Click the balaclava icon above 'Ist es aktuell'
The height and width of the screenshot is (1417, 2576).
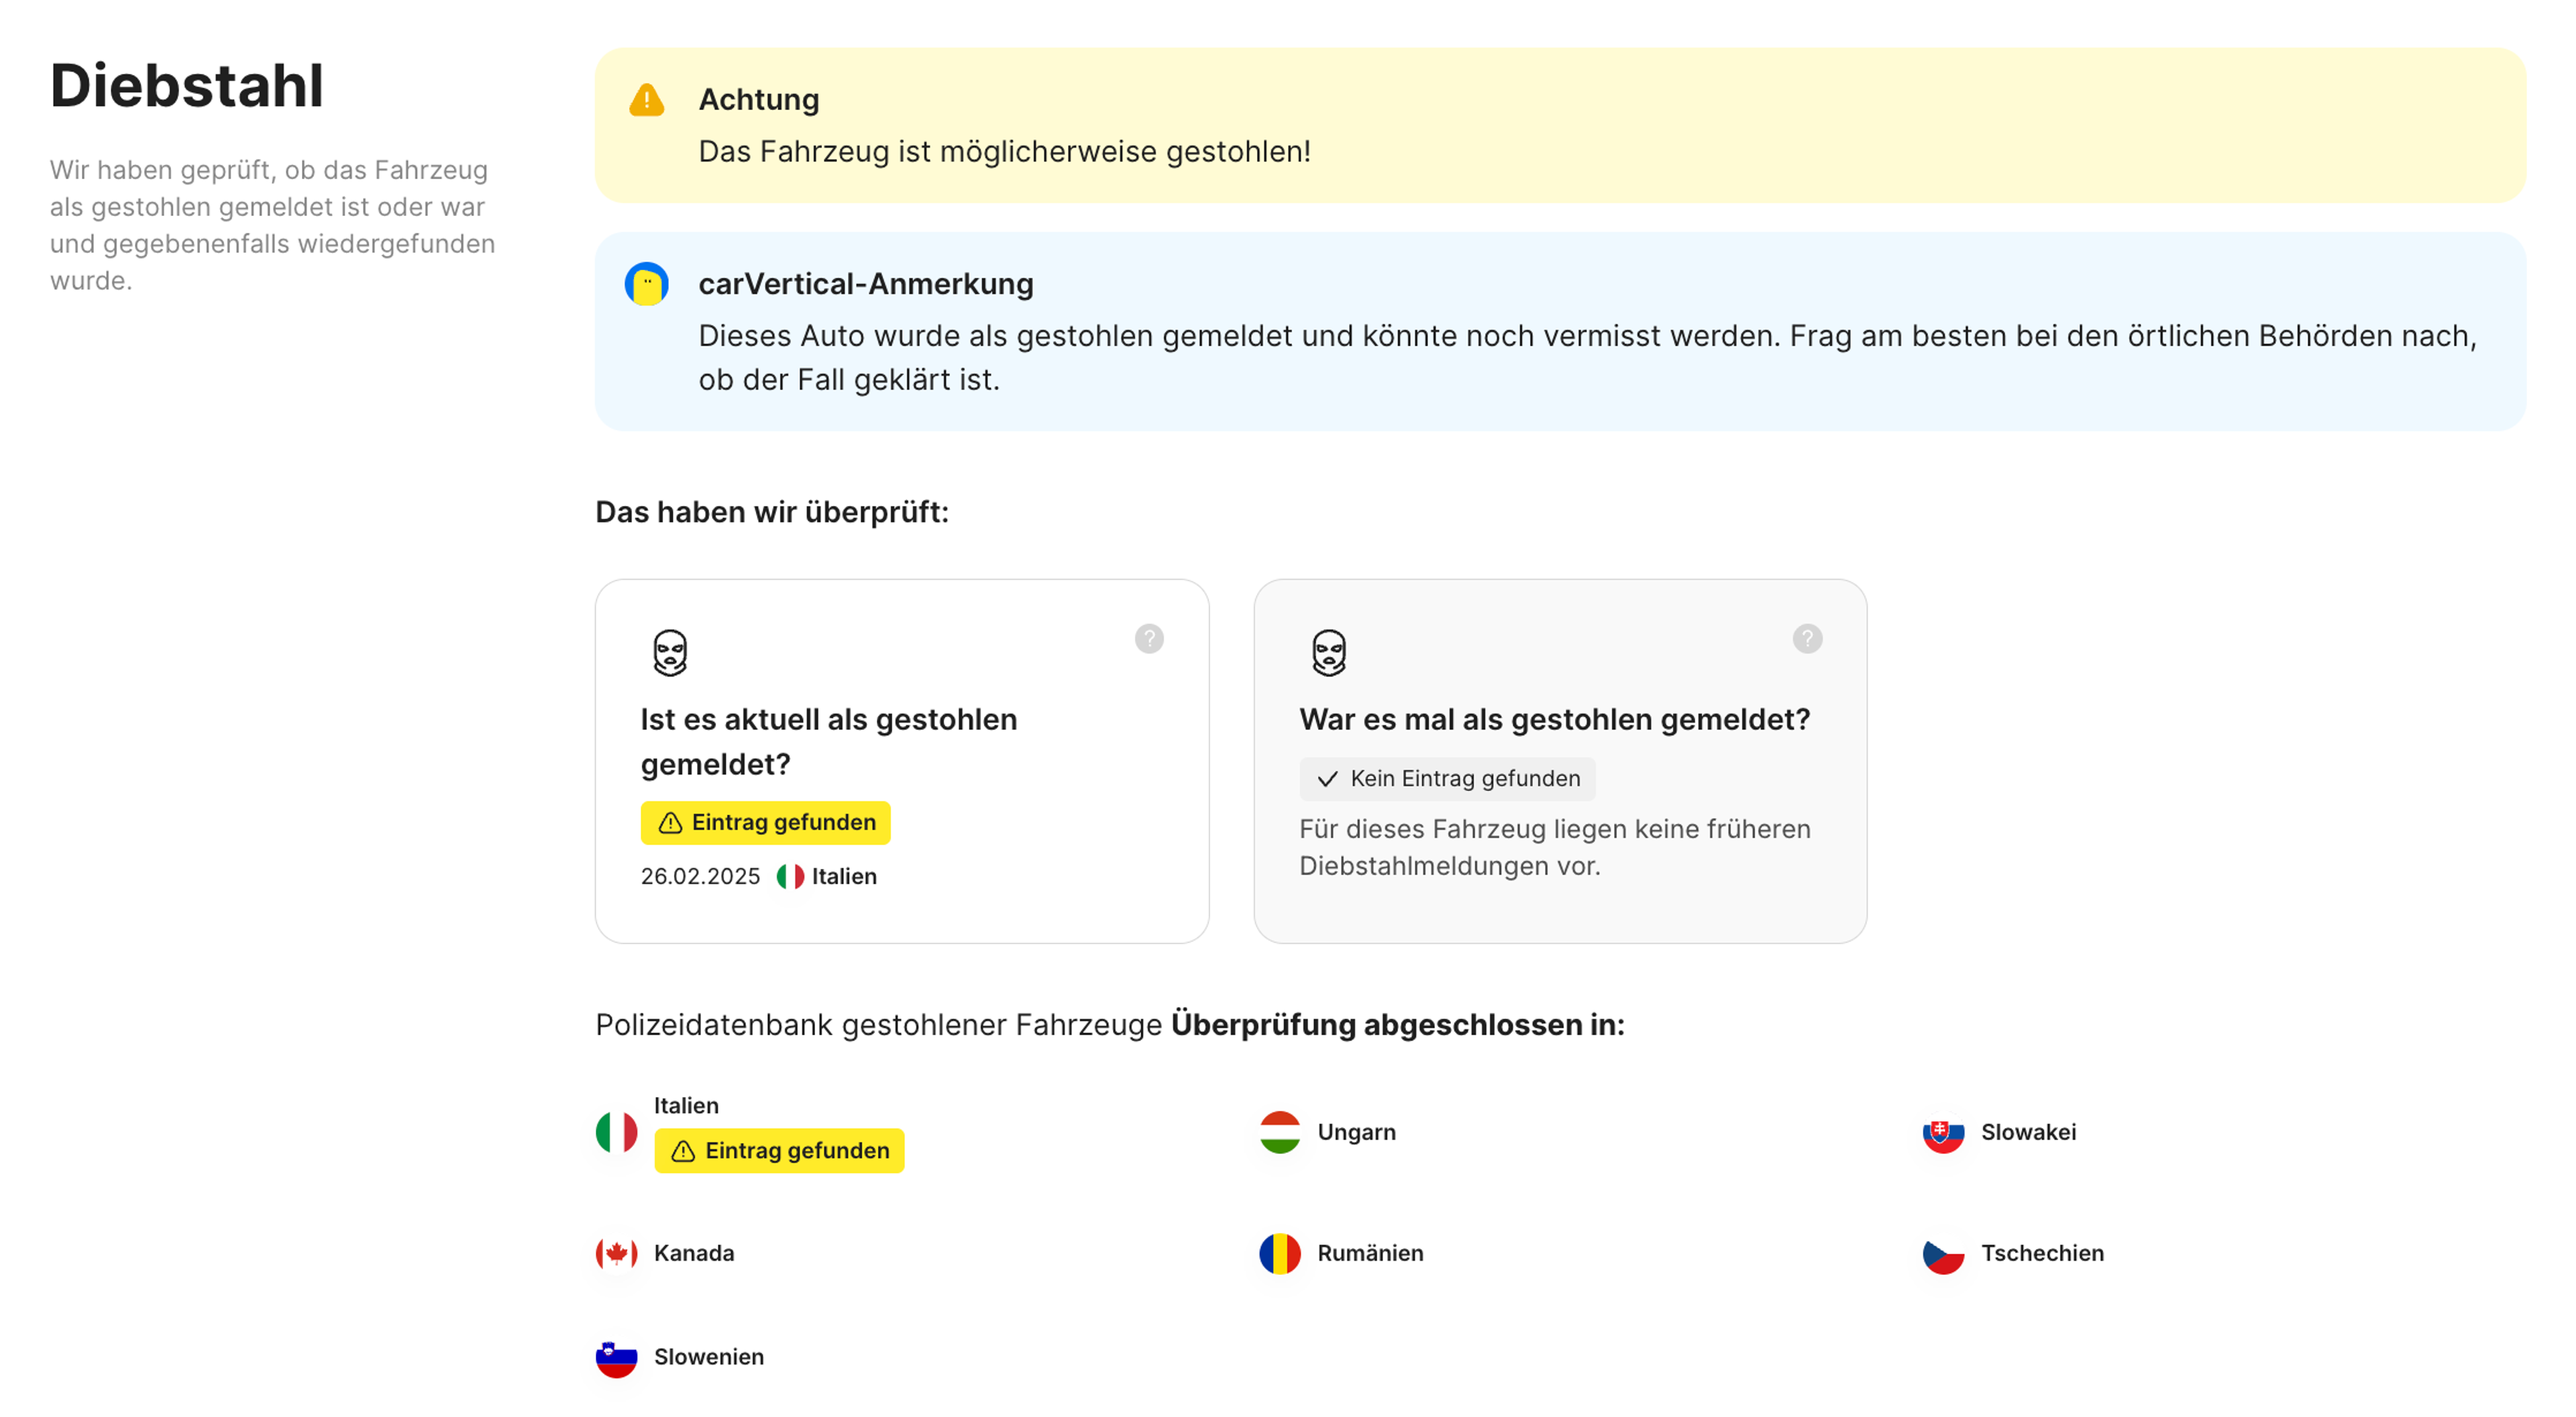[670, 653]
